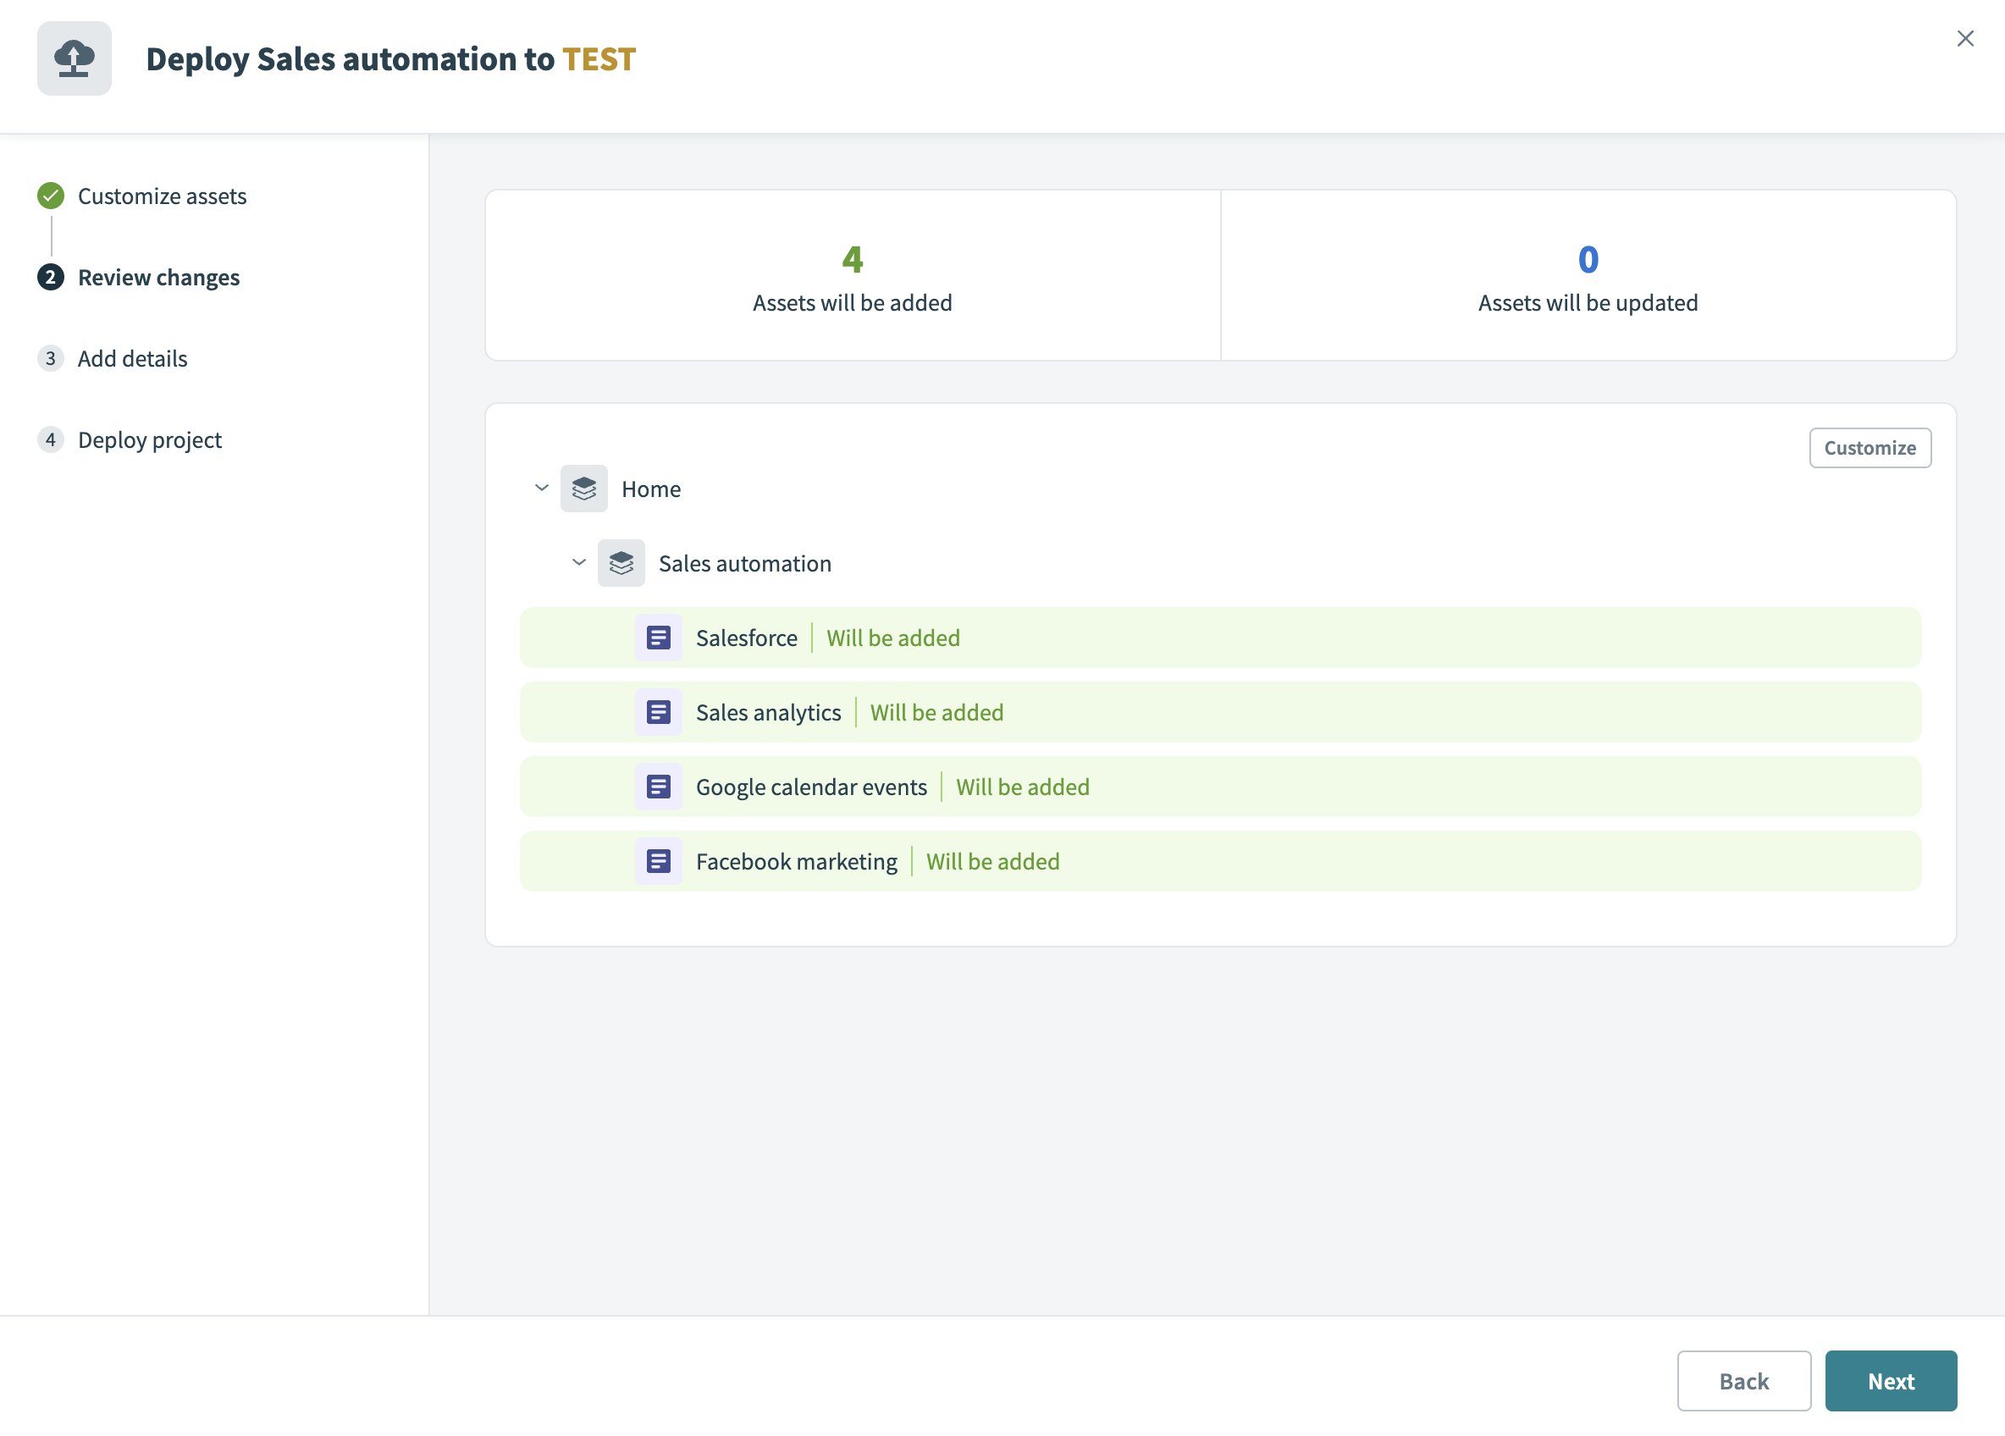Select the Sales analytics document icon

click(659, 712)
